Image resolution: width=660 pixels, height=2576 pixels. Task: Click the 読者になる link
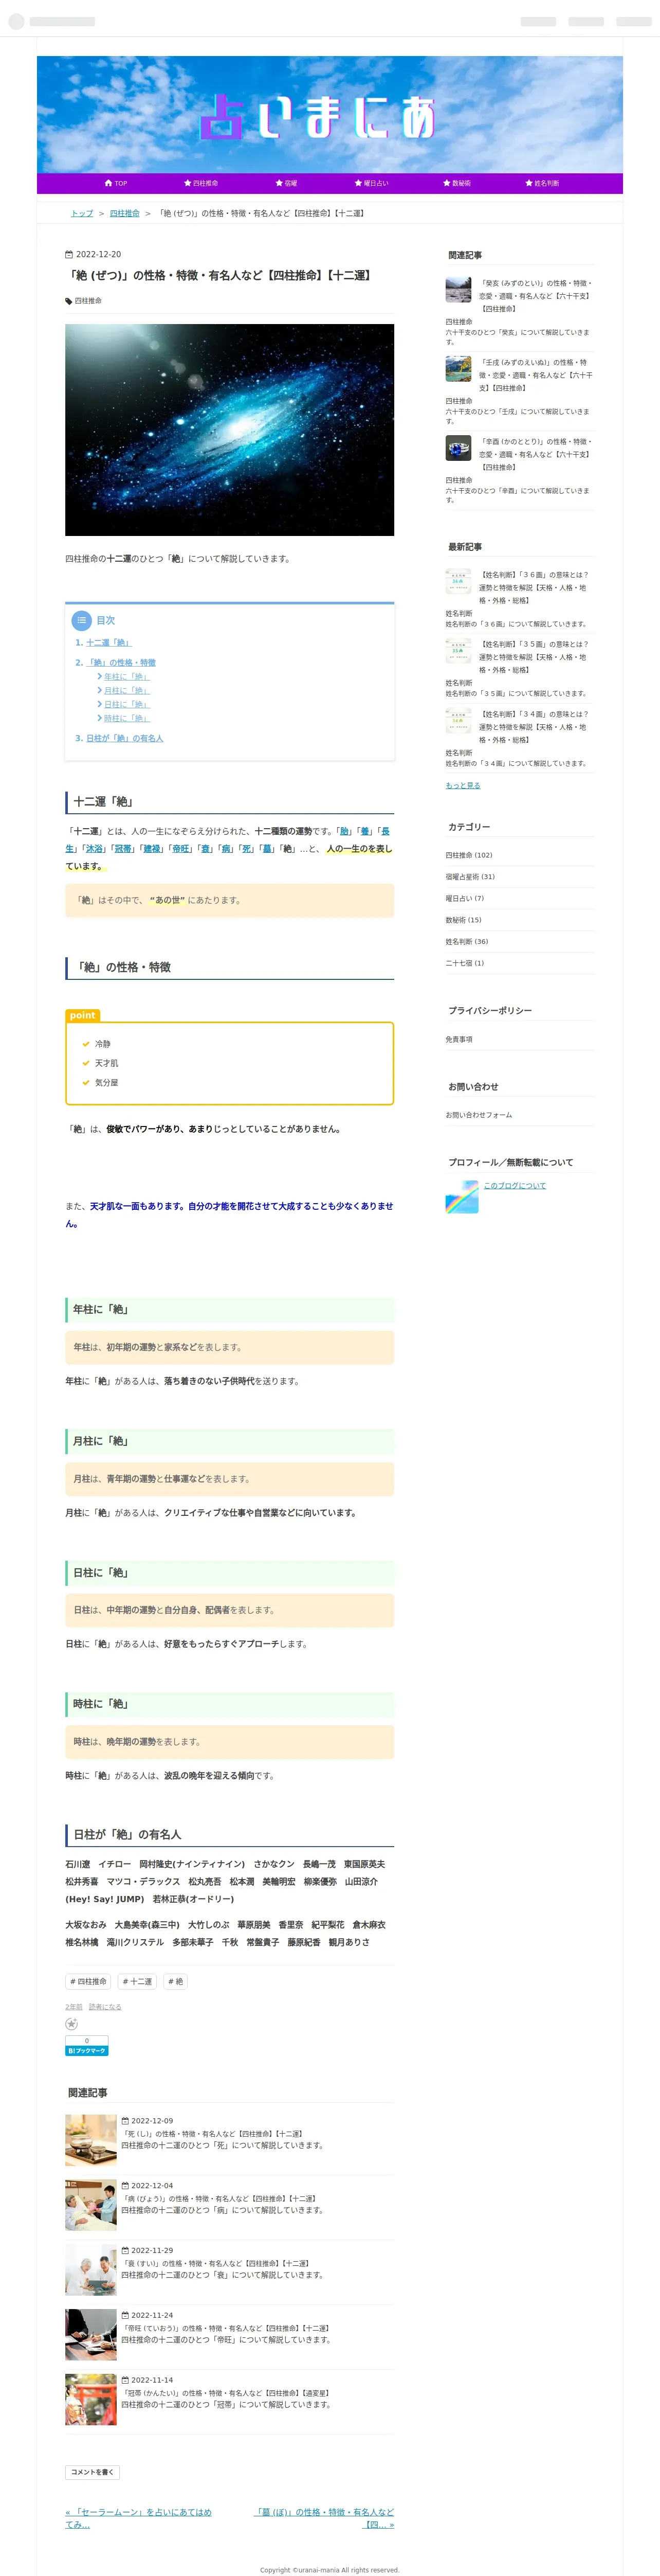click(x=105, y=2007)
